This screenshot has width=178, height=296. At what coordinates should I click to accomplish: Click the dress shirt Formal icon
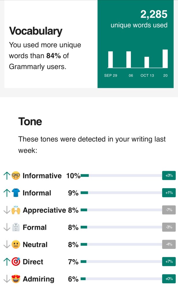click(16, 227)
